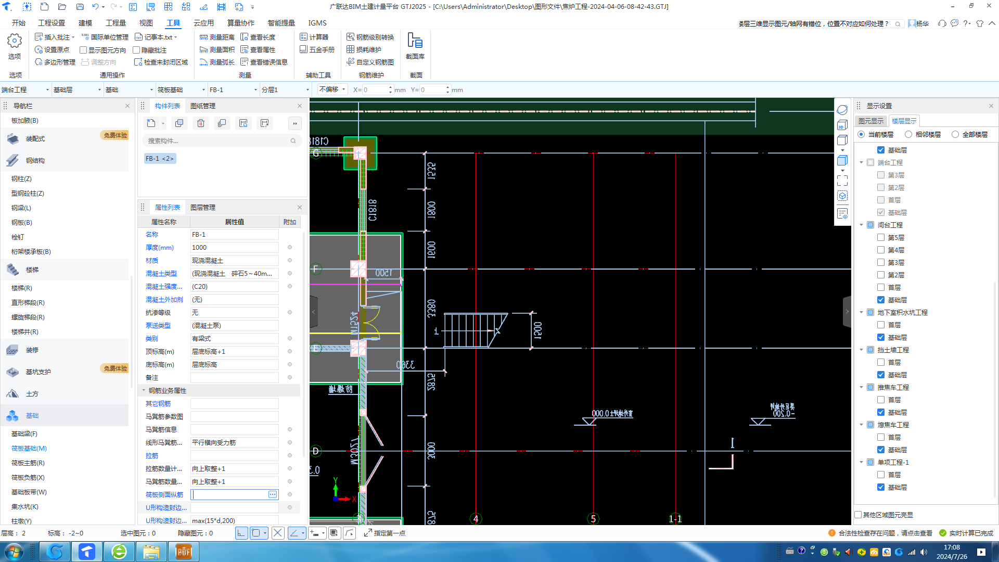Check 首层 under 单项工程-1
This screenshot has height=562, width=999.
click(881, 475)
